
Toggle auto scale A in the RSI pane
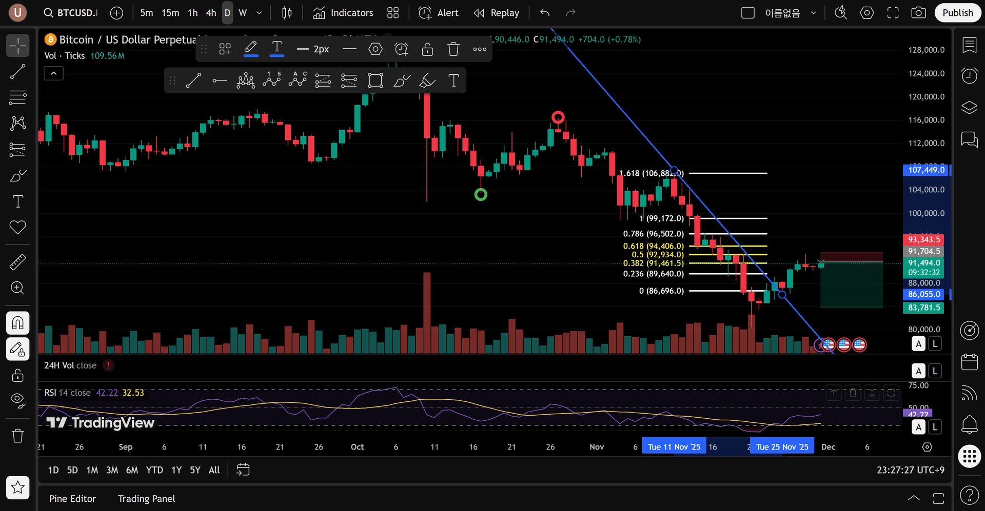tap(918, 427)
